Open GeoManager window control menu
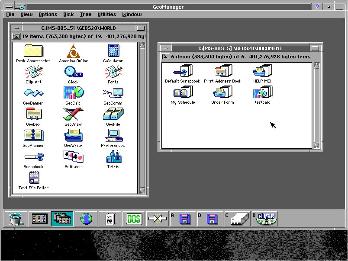The height and width of the screenshot is (261, 348). [x=9, y=7]
